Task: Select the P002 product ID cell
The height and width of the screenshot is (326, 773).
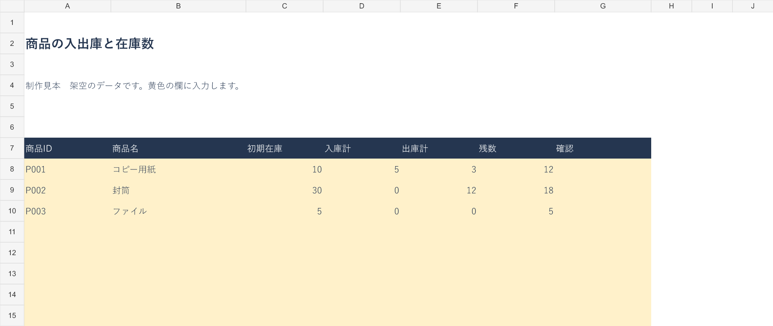Action: [68, 190]
